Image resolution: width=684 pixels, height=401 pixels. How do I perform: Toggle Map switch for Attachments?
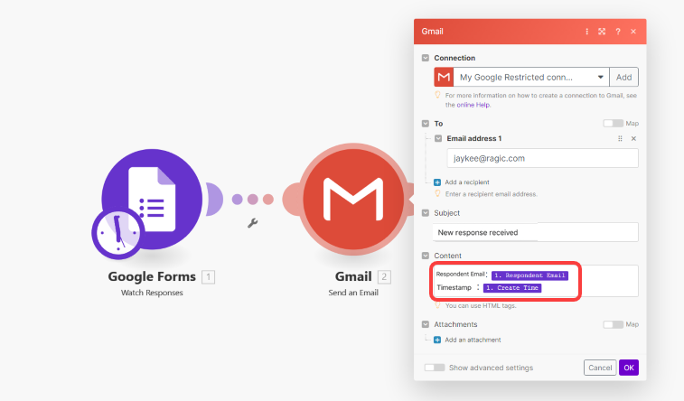point(613,324)
